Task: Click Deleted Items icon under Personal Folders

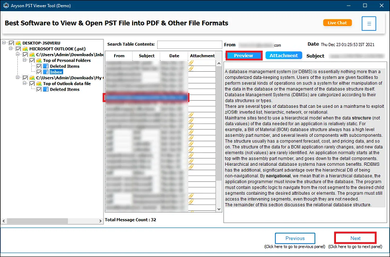Action: pyautogui.click(x=46, y=66)
